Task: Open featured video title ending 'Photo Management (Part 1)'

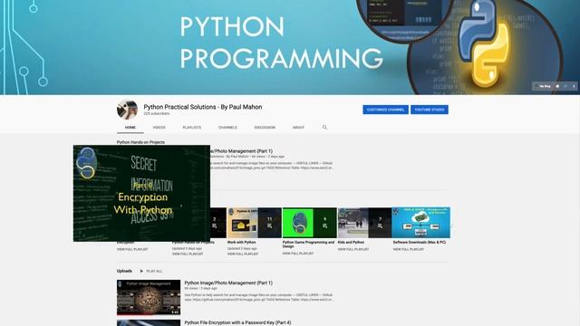Action: [x=241, y=151]
